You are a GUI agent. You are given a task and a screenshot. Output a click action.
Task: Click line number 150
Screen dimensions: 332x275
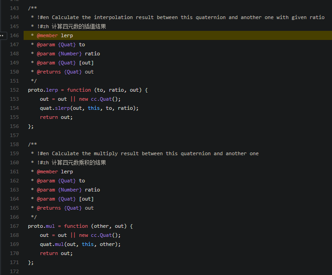pos(15,72)
